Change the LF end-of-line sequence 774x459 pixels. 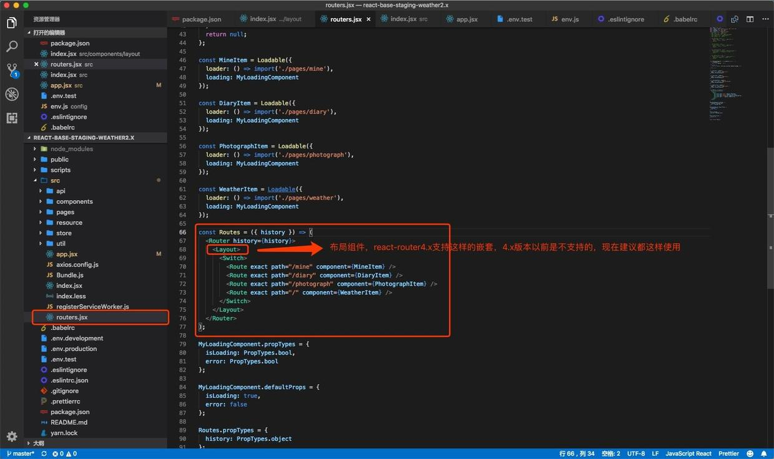(655, 453)
